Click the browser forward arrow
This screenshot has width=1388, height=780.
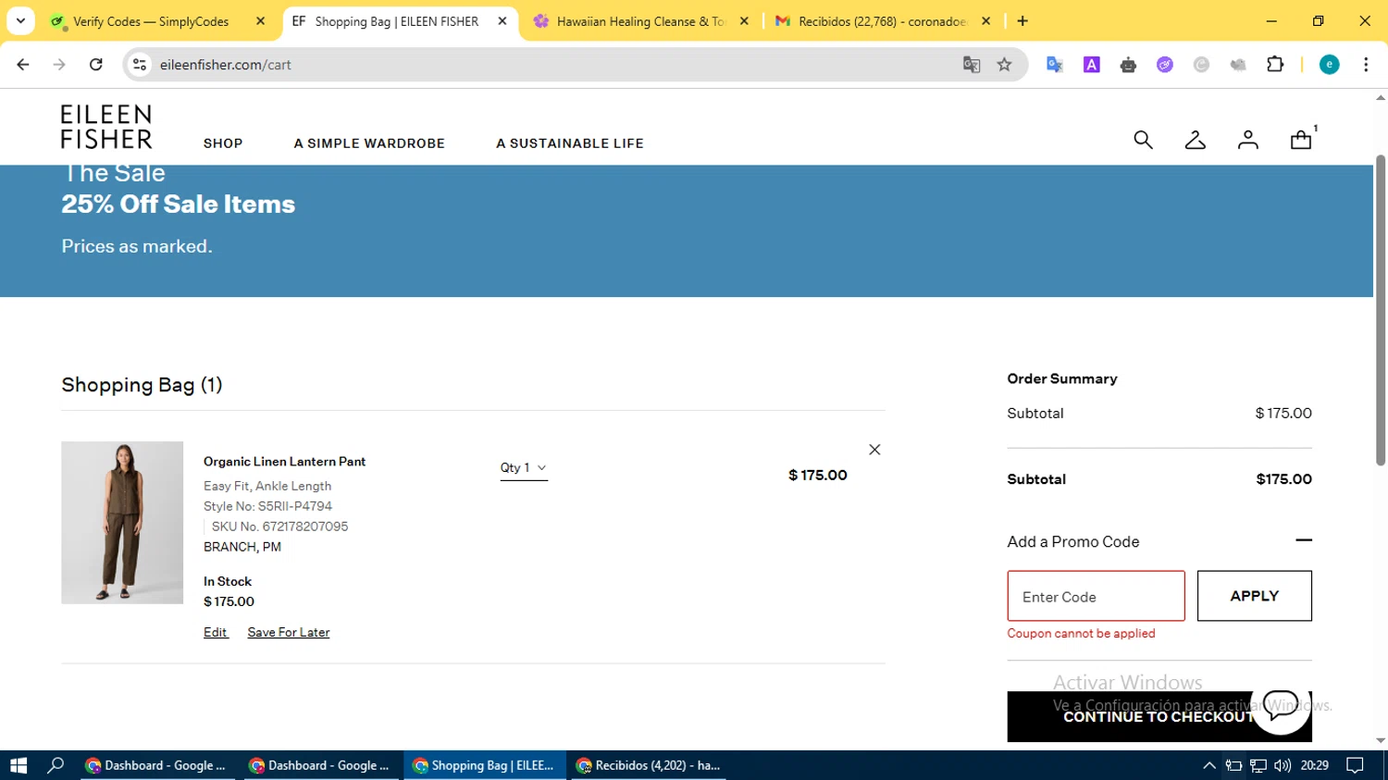pyautogui.click(x=59, y=65)
